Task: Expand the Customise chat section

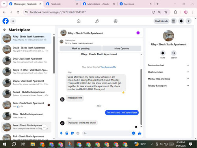Action: 168,65
